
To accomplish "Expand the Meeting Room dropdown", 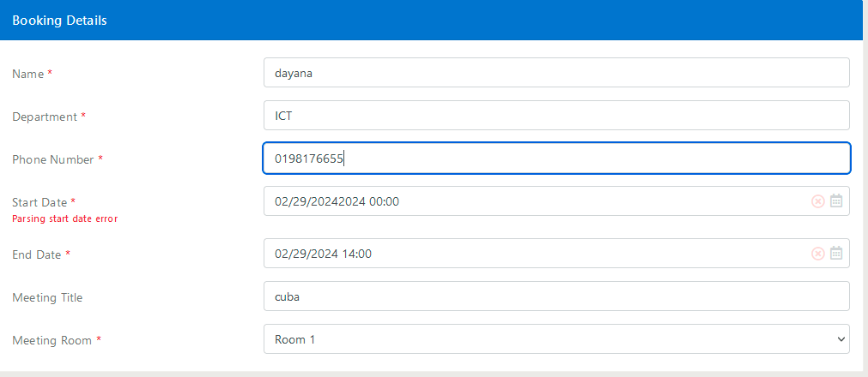I will [x=556, y=339].
